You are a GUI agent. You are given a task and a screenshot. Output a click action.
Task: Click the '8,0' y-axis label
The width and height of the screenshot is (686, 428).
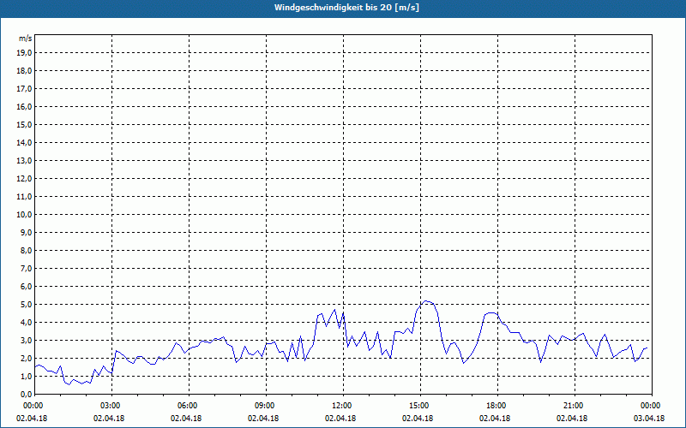pos(26,250)
